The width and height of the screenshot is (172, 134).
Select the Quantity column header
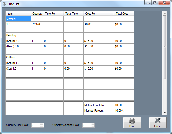pyautogui.click(x=37, y=13)
